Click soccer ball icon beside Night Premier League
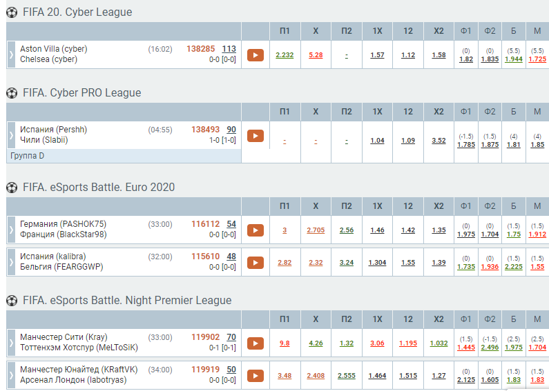Screen dimensions: 549x391 coord(12,301)
